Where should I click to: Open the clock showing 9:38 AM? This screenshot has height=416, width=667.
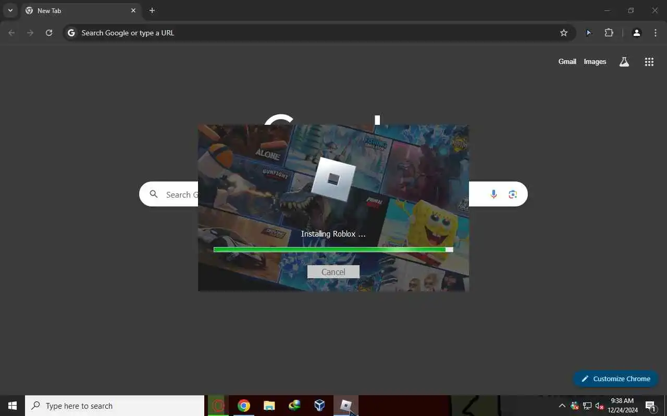[x=622, y=406]
